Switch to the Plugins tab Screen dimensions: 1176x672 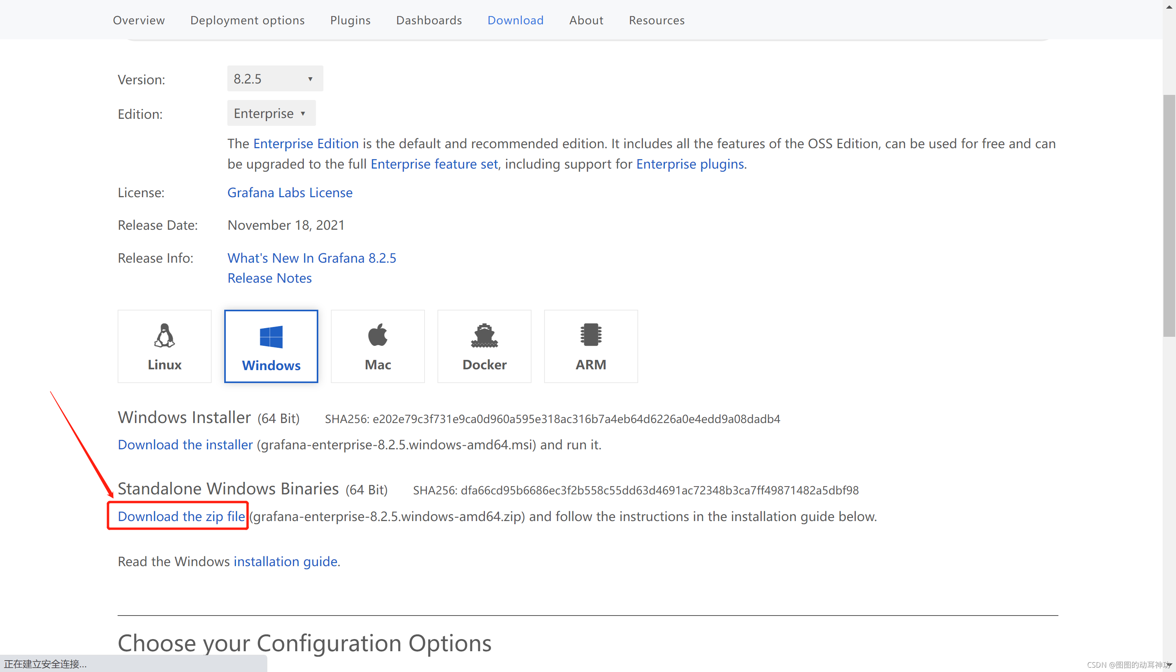coord(350,20)
